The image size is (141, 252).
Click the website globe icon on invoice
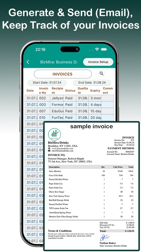coord(49,149)
